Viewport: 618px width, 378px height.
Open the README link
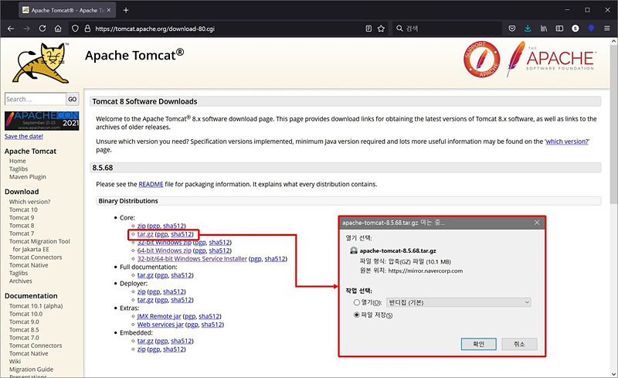coord(151,184)
